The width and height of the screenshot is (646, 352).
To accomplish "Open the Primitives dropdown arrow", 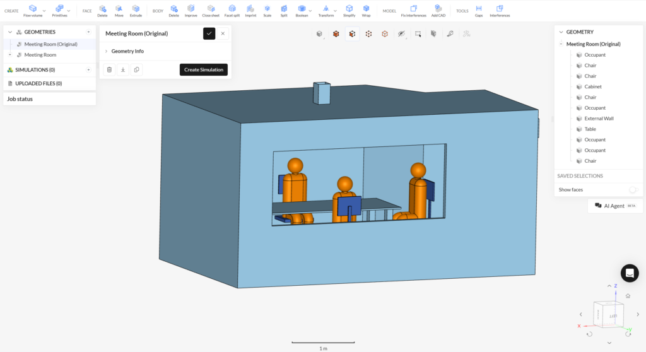I will (68, 11).
